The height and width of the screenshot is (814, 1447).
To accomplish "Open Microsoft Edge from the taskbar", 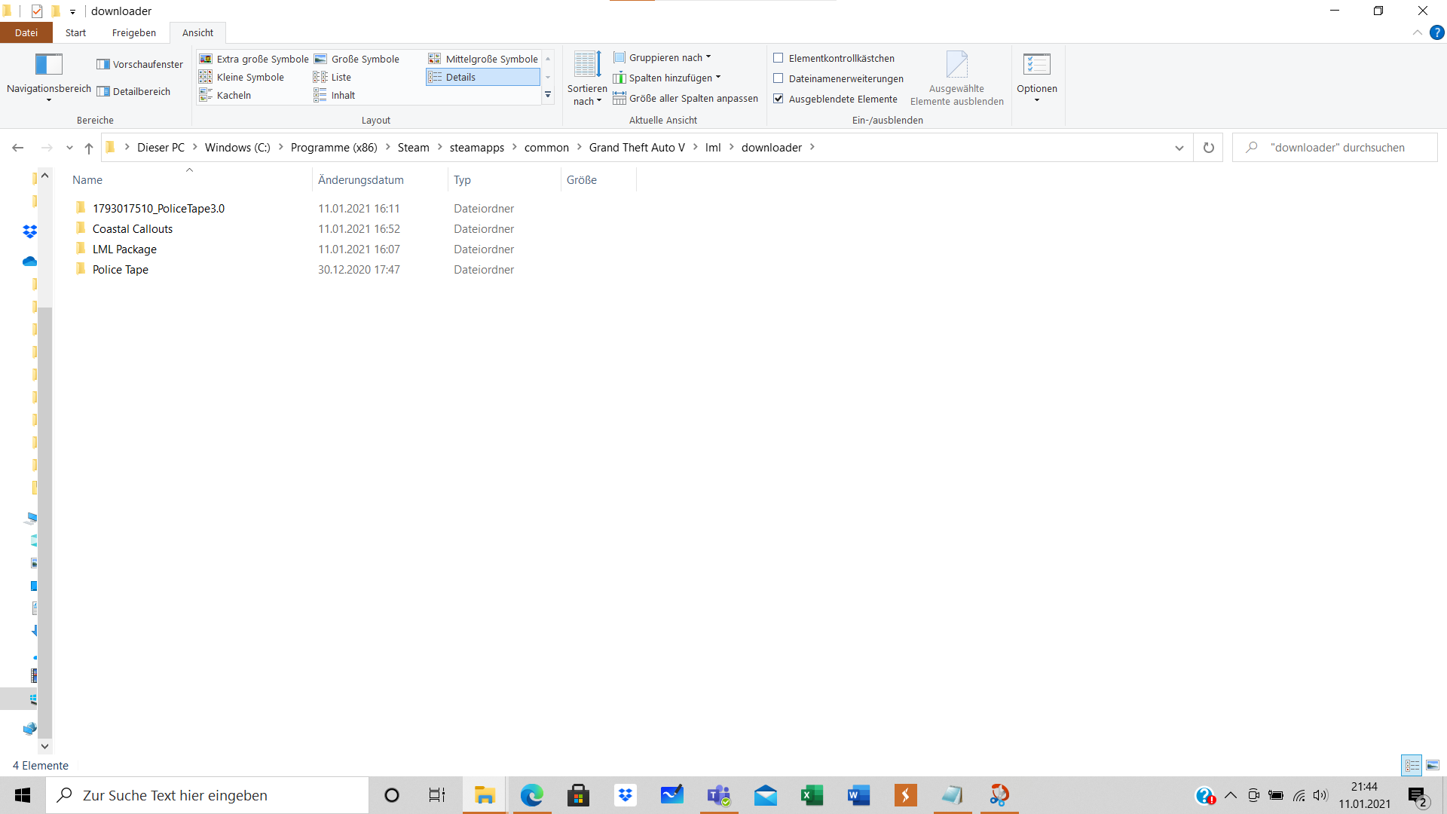I will 531,795.
